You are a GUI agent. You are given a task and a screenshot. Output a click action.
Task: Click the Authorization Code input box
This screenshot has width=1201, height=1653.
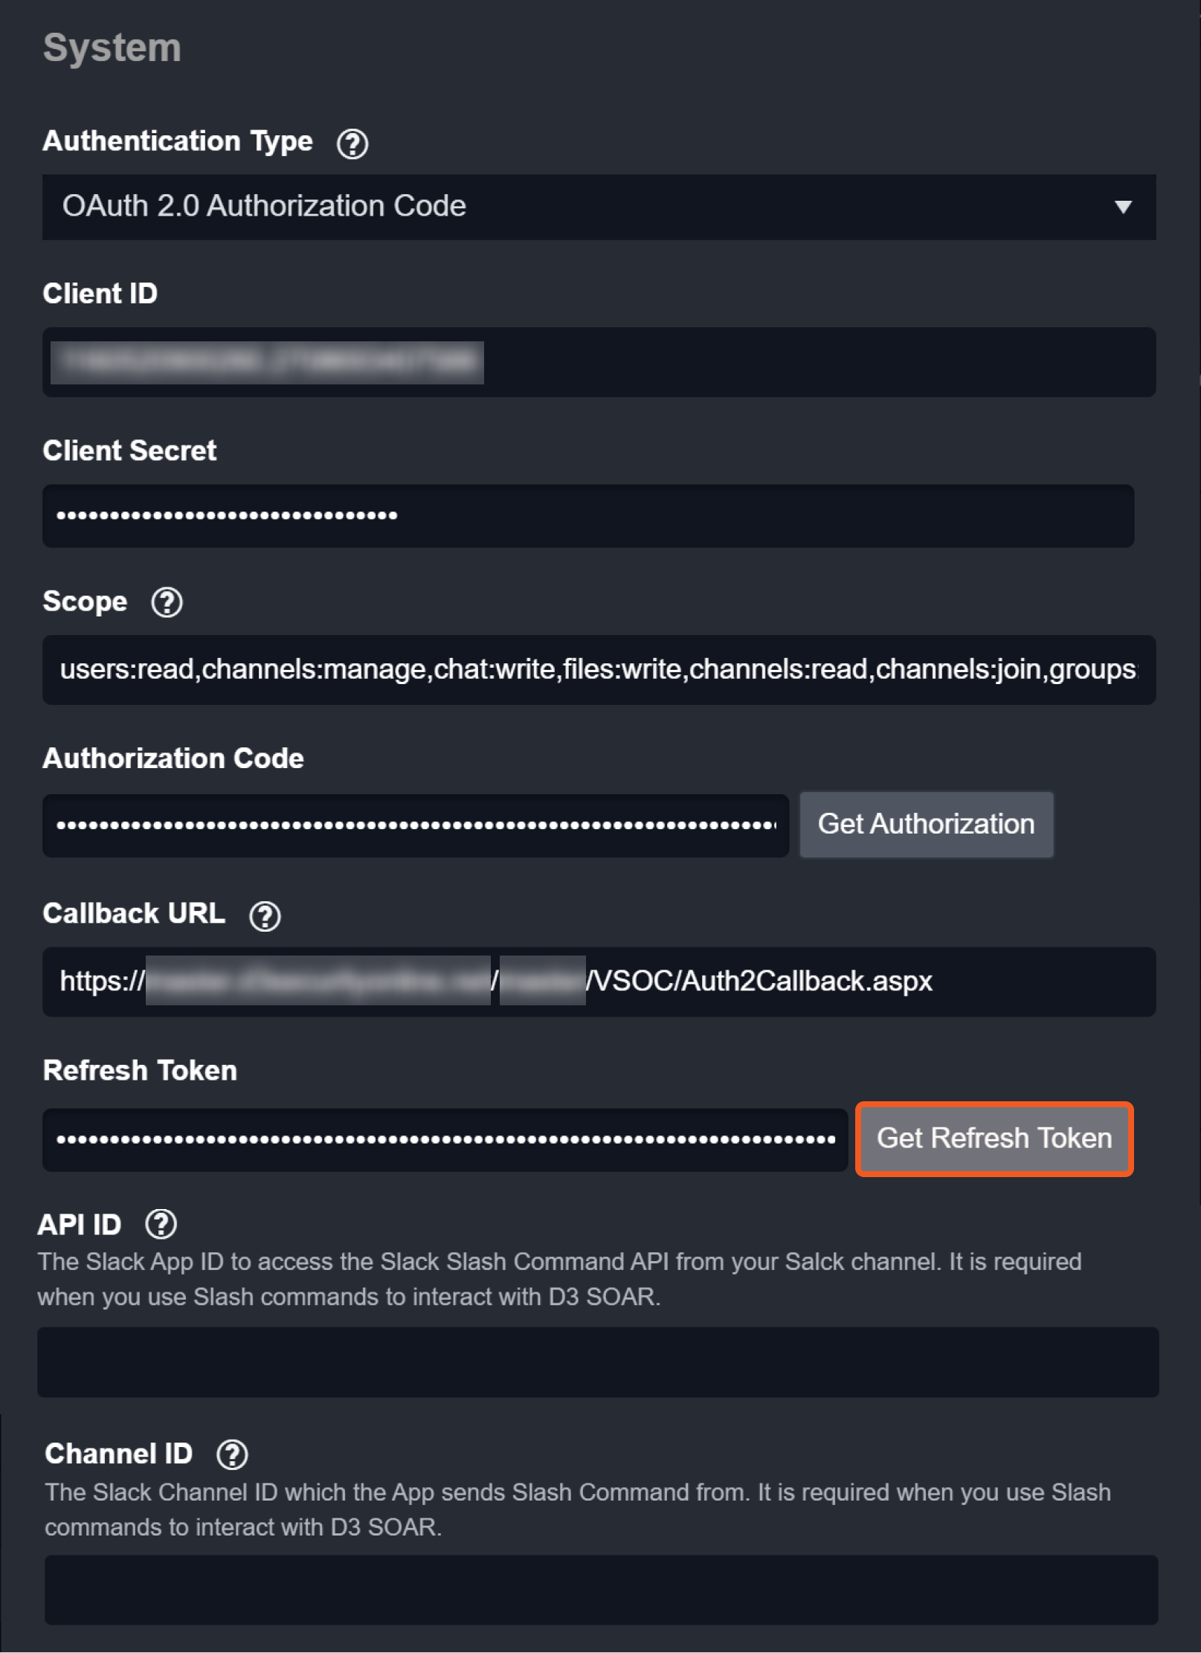pyautogui.click(x=415, y=825)
